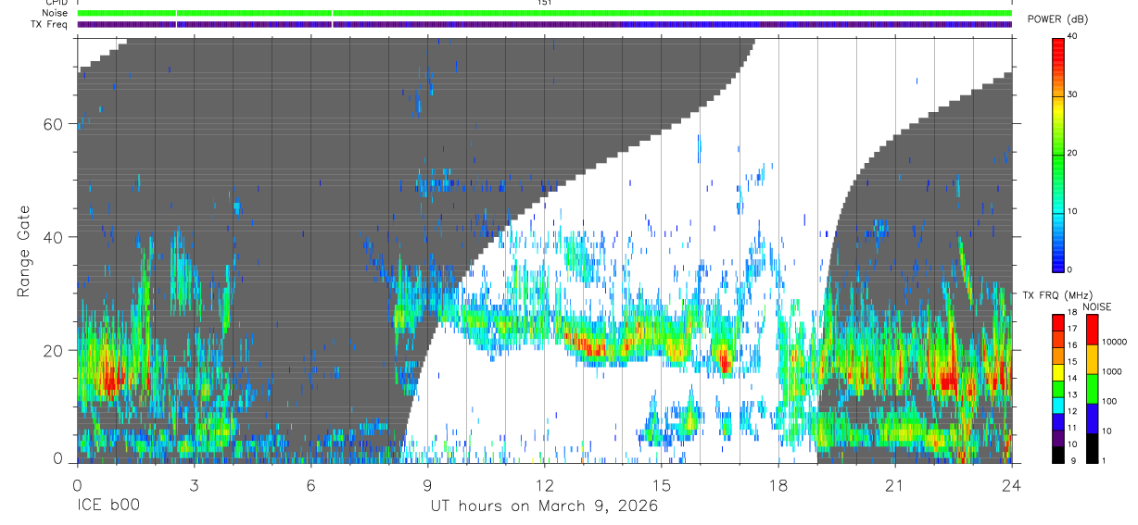Screen dimensions: 1138x525
Task: Select the red top of the power color bar
Action: (x=1058, y=51)
